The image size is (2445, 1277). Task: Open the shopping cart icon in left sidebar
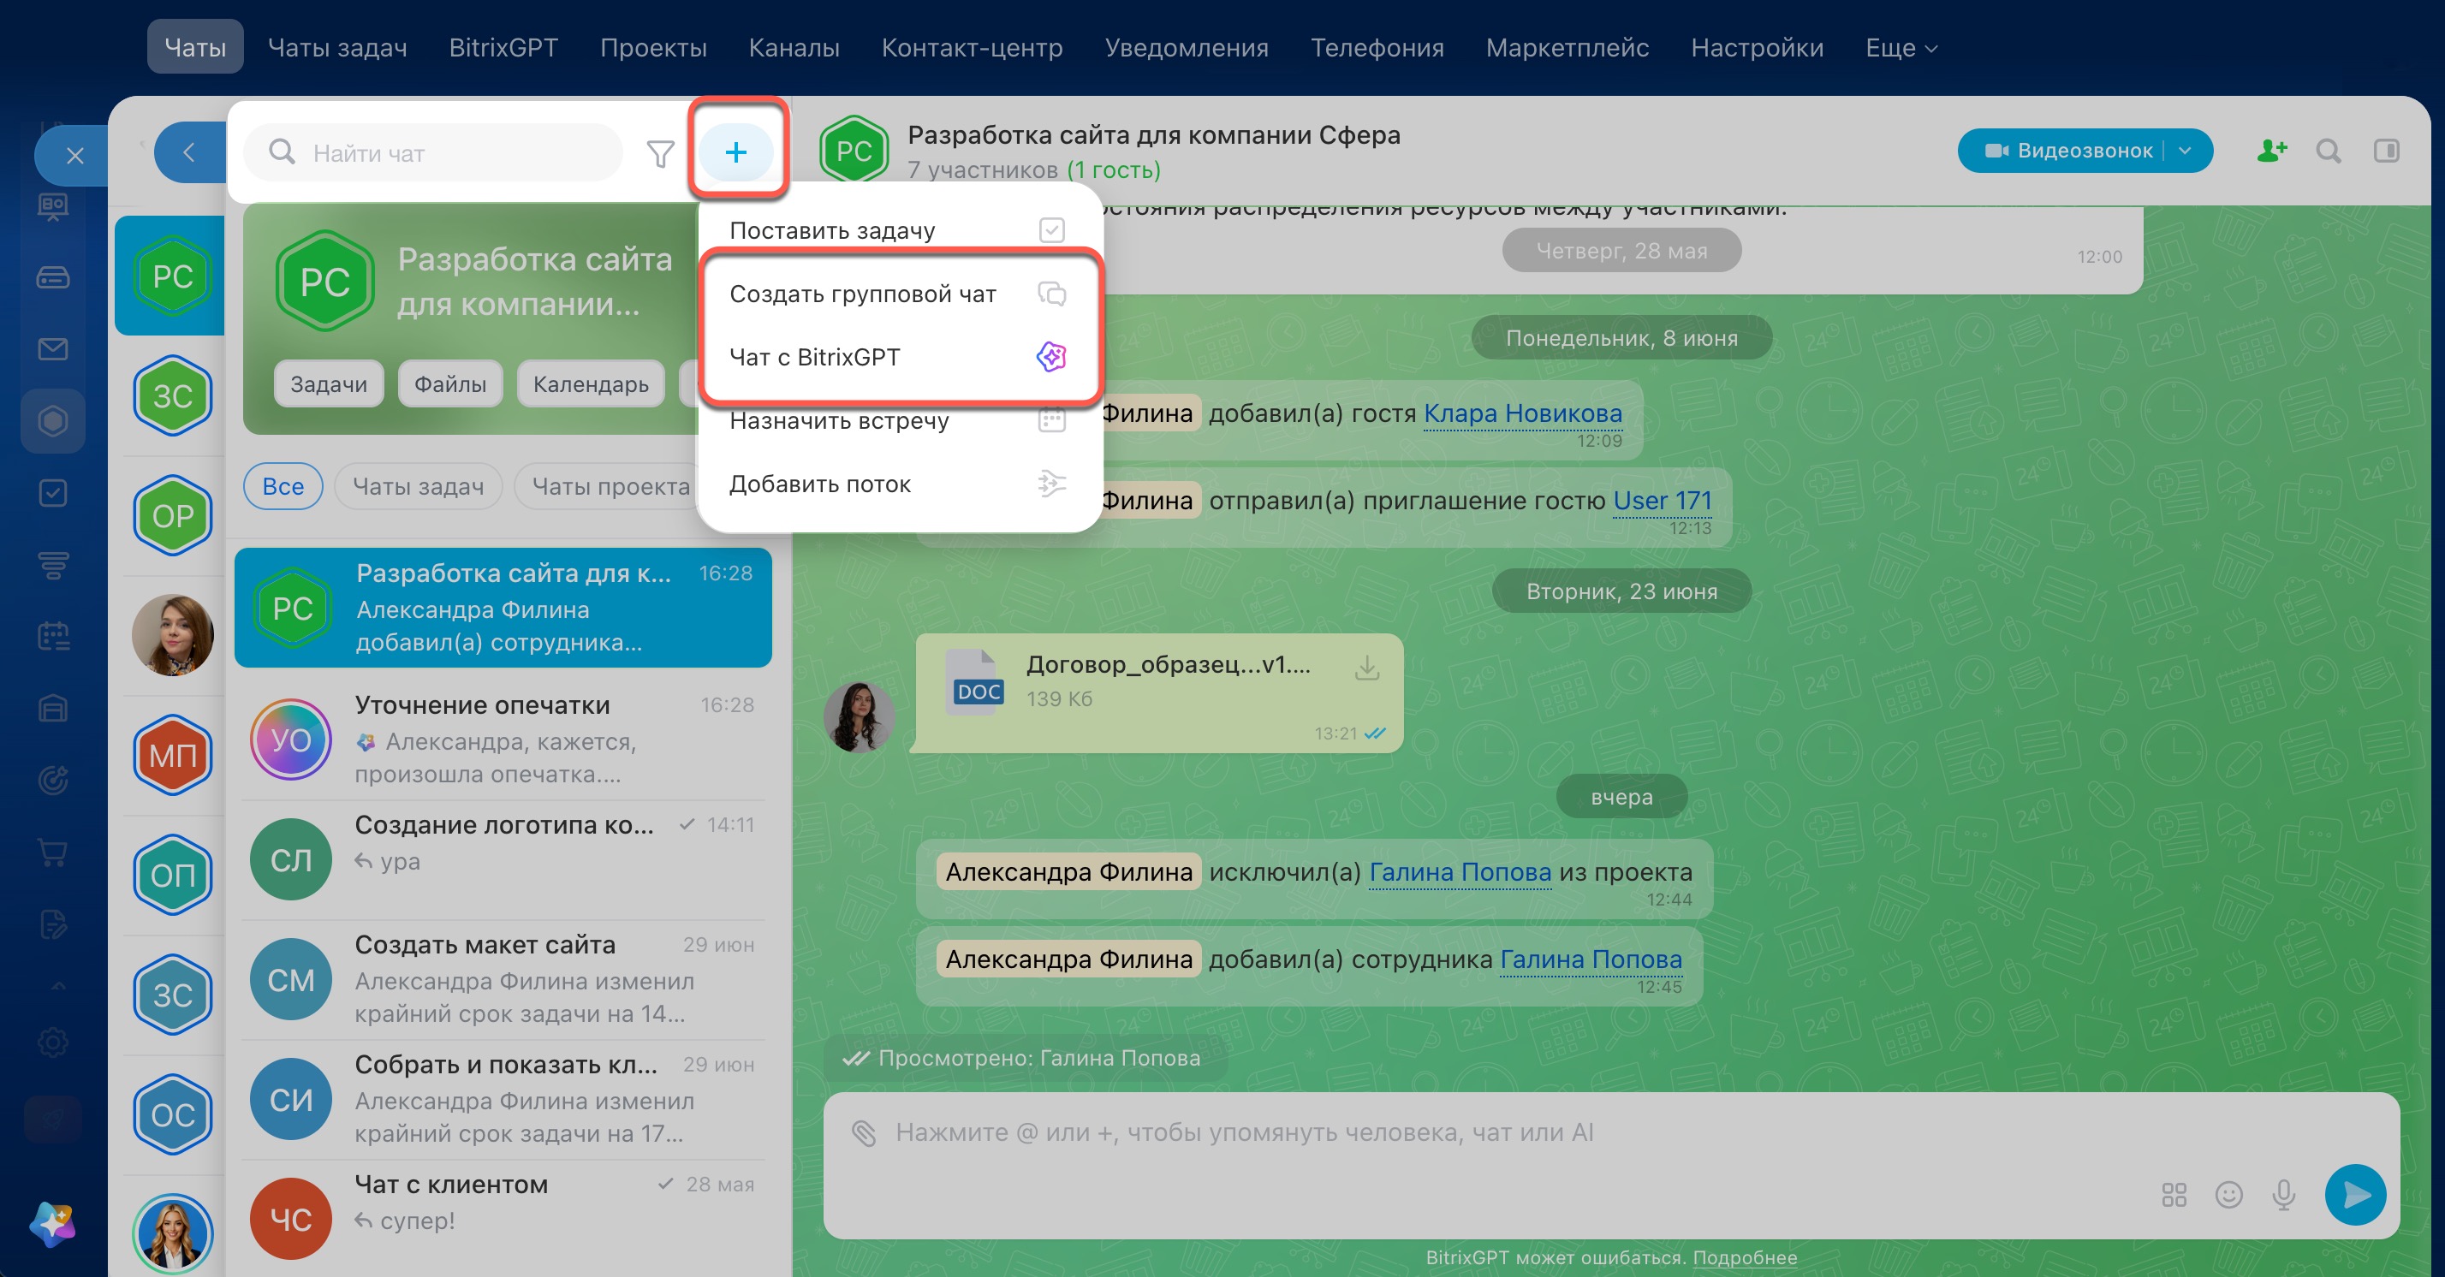click(53, 852)
